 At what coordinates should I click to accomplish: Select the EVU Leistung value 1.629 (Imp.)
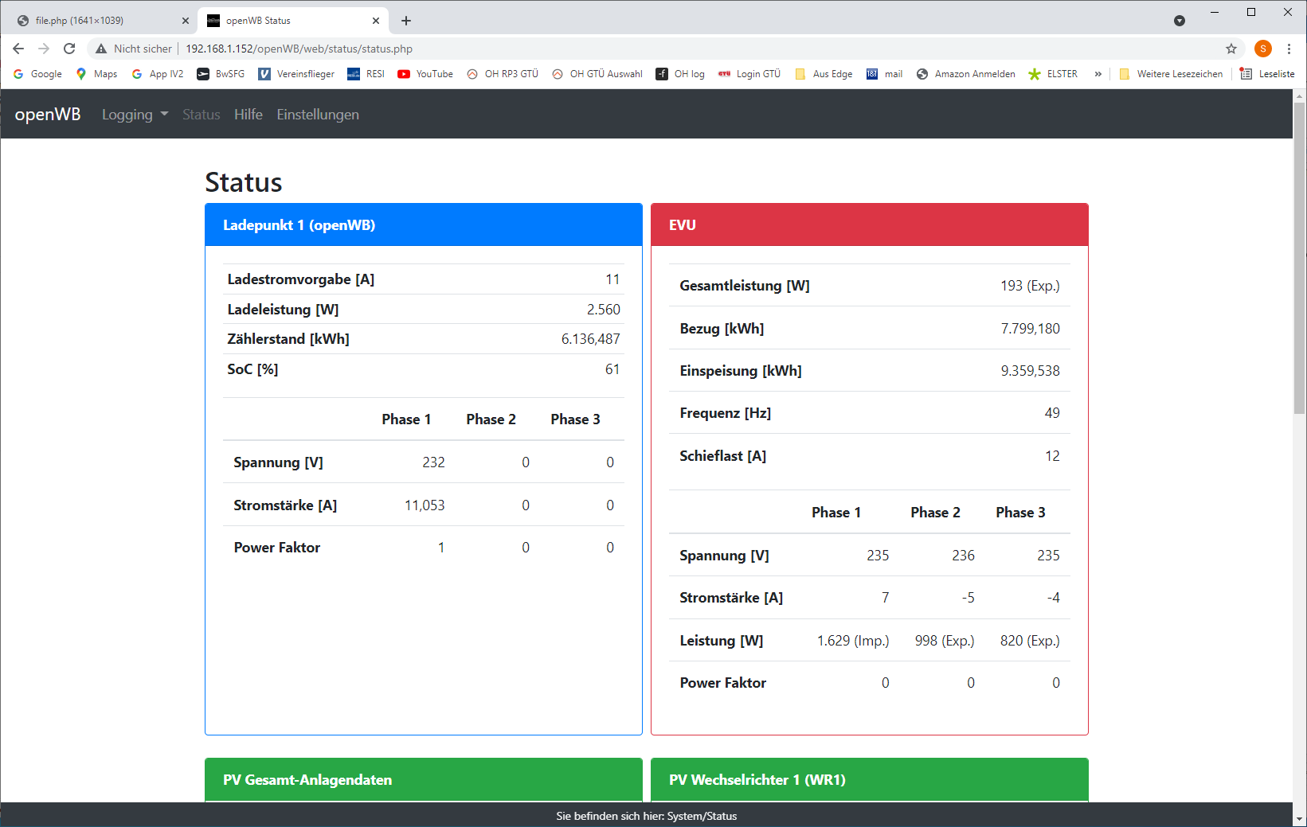[x=853, y=641]
